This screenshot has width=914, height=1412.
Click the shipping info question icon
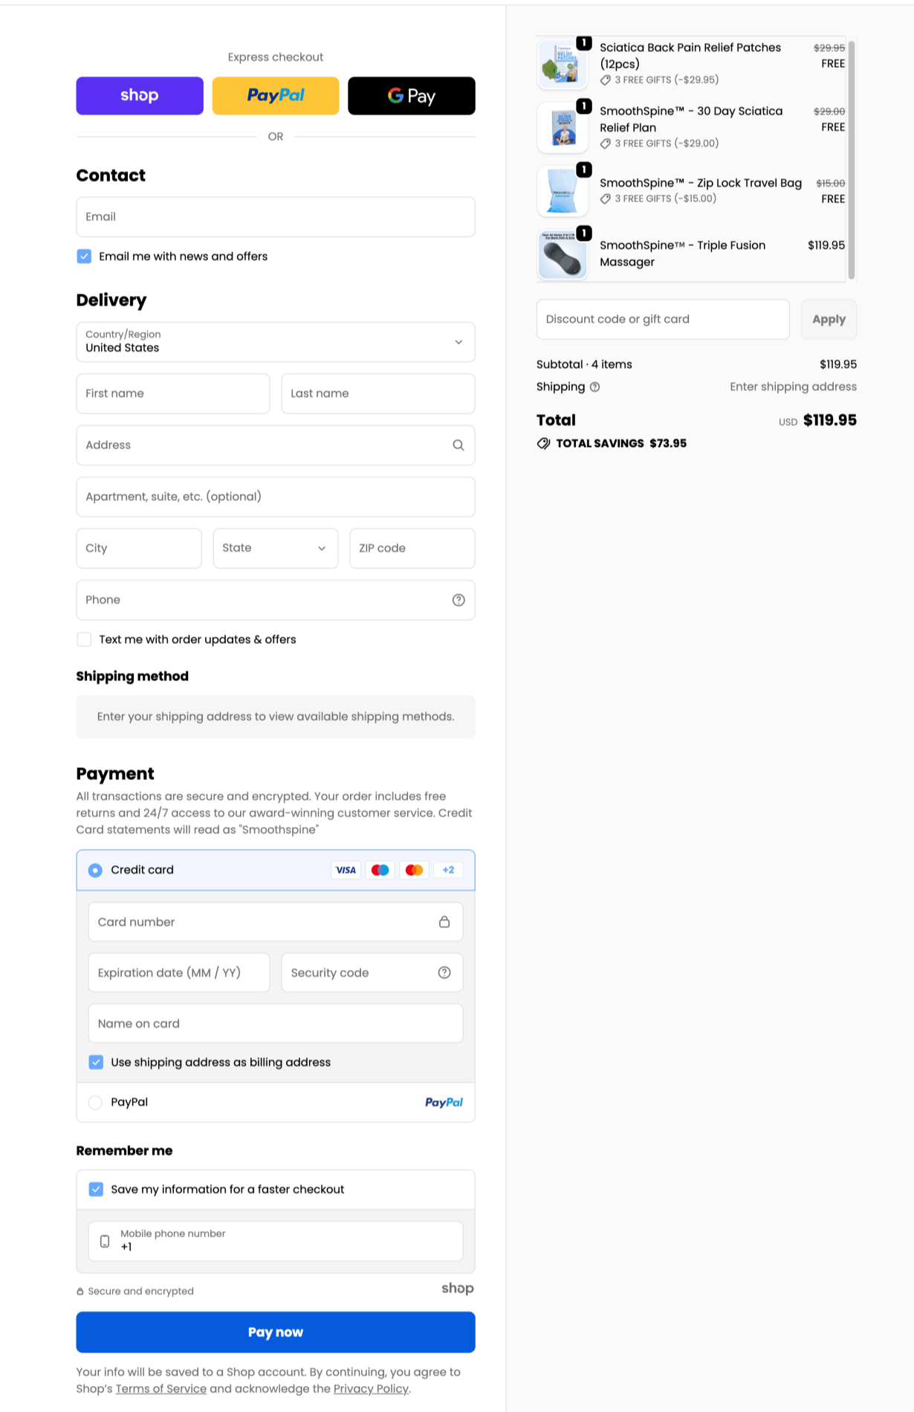pyautogui.click(x=595, y=387)
